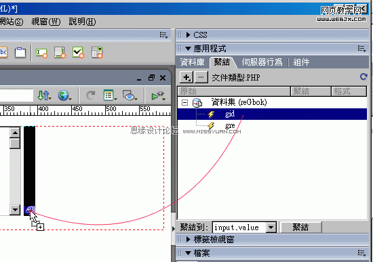Click the gid lightning bolt icon

pos(211,114)
